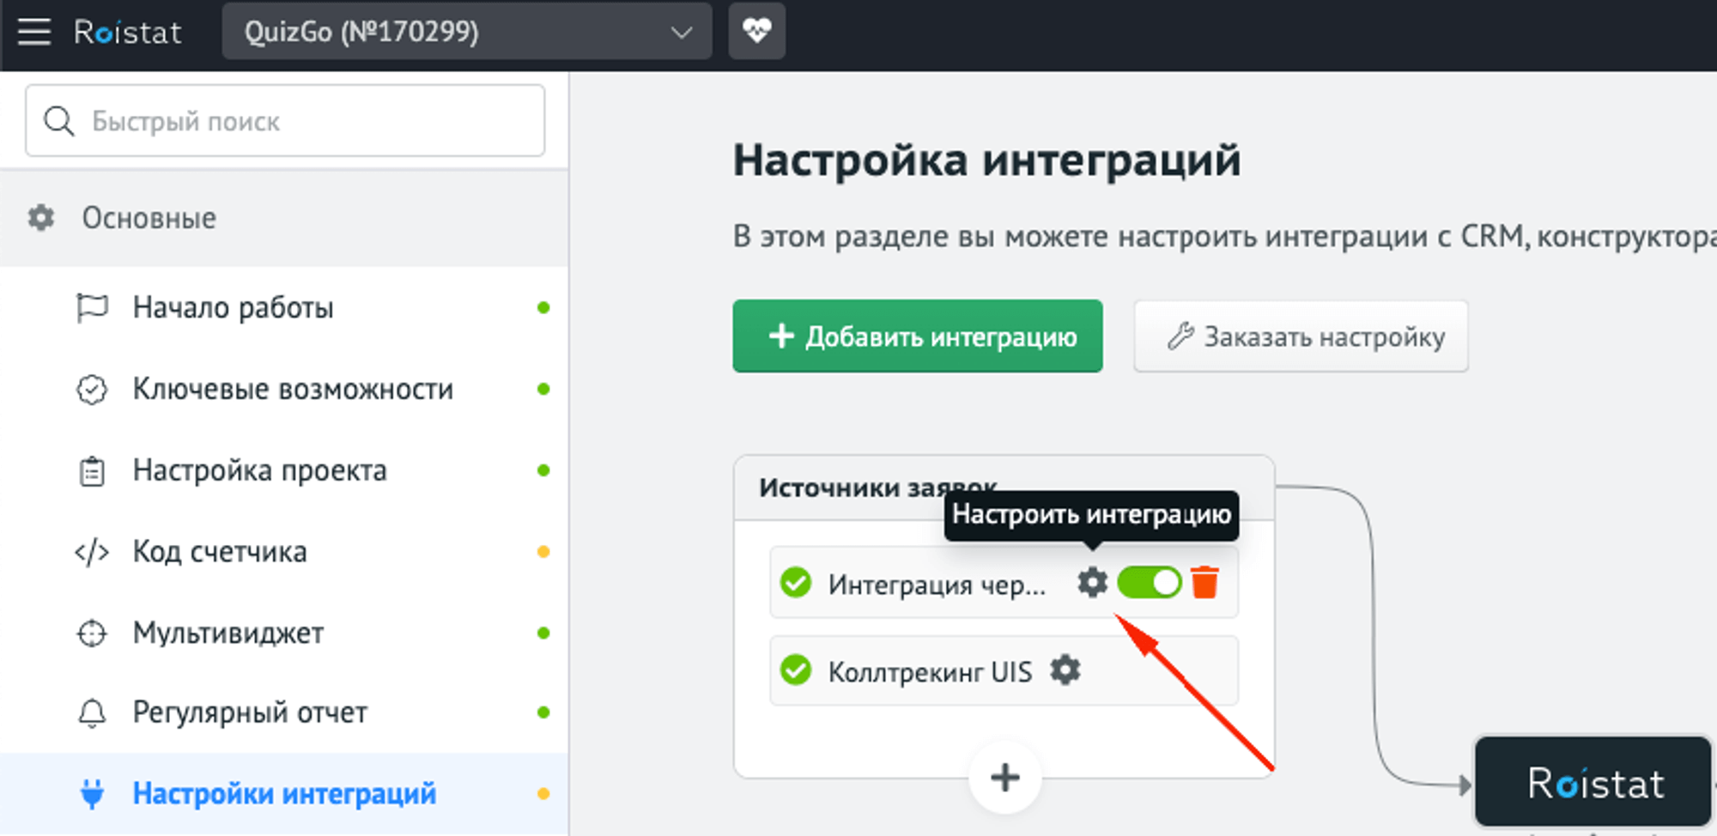
Task: Open integration settings gear next to toggle
Action: 1090,582
